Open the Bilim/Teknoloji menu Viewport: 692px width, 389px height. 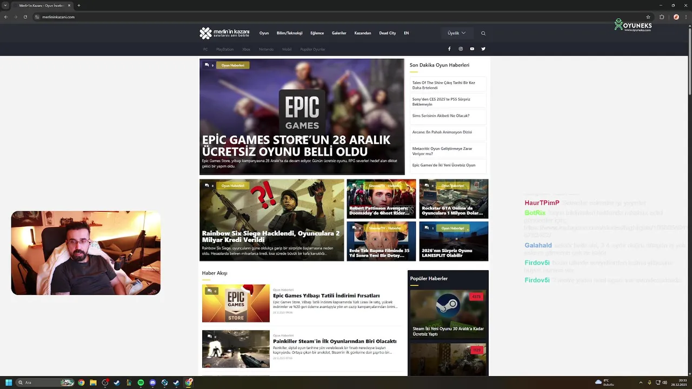[289, 33]
